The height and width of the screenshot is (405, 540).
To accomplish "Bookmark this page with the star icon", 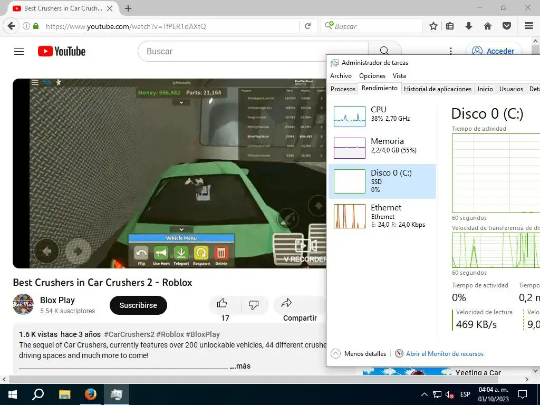I will [433, 26].
